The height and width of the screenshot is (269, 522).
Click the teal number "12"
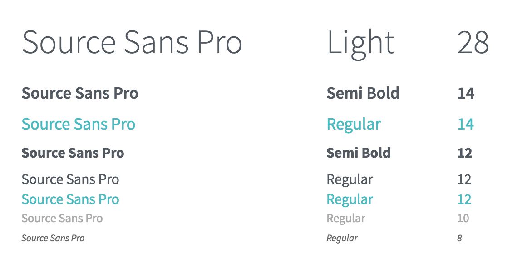click(x=464, y=199)
